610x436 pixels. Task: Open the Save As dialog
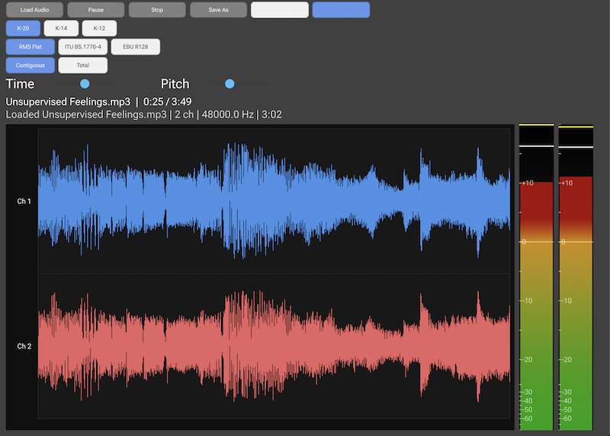(x=218, y=10)
